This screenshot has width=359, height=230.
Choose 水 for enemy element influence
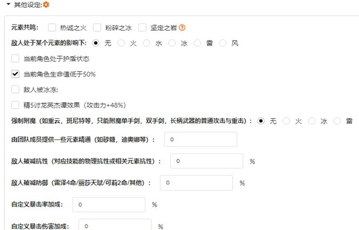click(x=147, y=43)
